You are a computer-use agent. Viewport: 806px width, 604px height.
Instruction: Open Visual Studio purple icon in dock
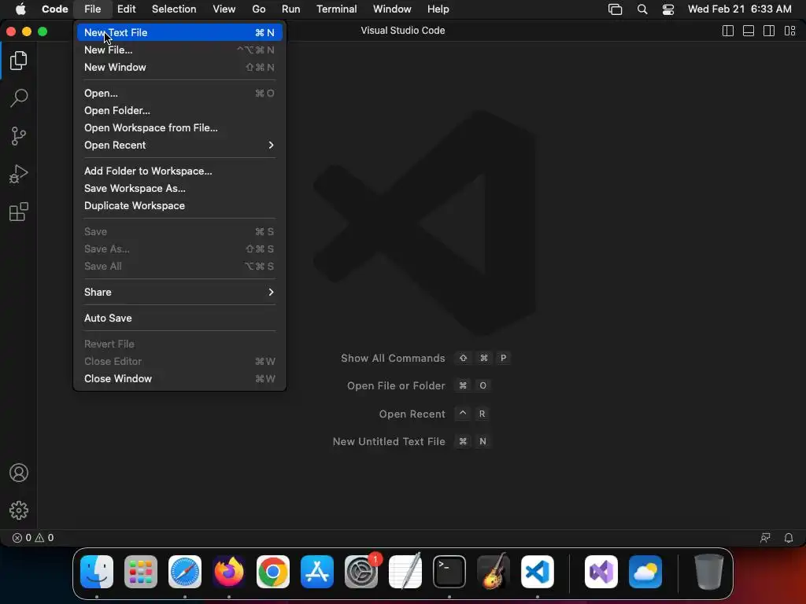pos(601,572)
